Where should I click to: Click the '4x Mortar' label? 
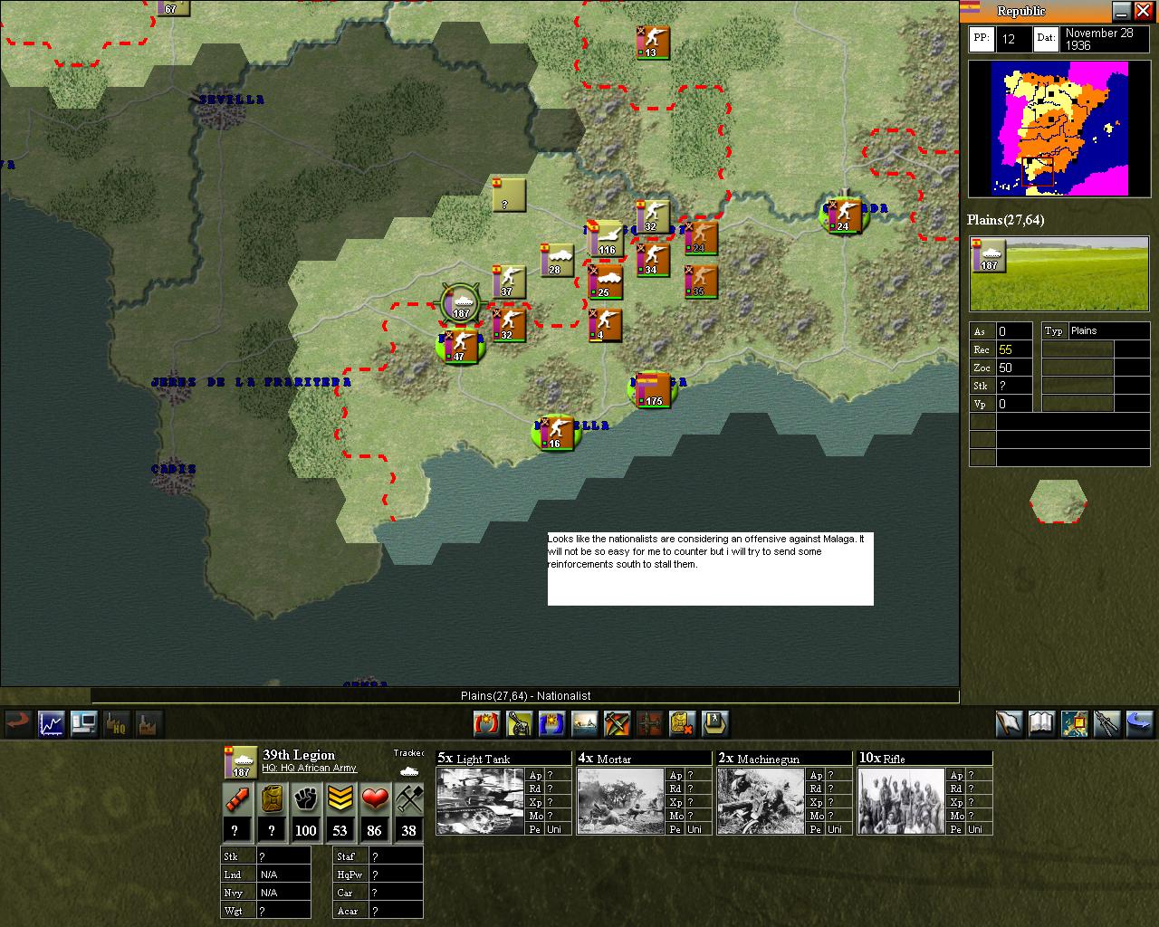tap(605, 759)
